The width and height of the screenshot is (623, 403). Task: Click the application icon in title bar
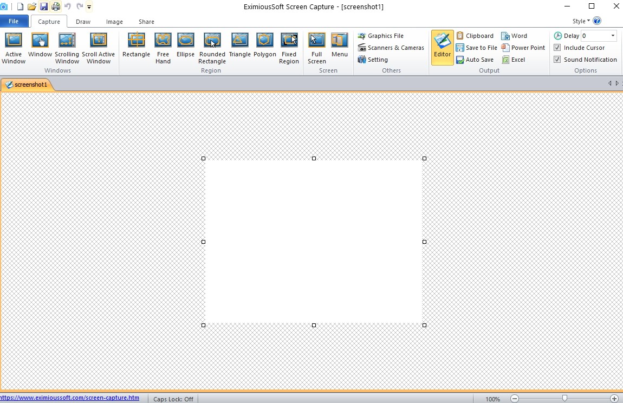(x=4, y=6)
